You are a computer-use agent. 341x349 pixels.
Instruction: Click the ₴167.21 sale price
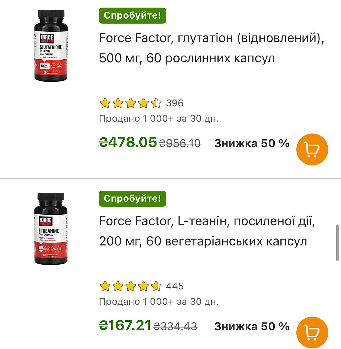point(125,325)
